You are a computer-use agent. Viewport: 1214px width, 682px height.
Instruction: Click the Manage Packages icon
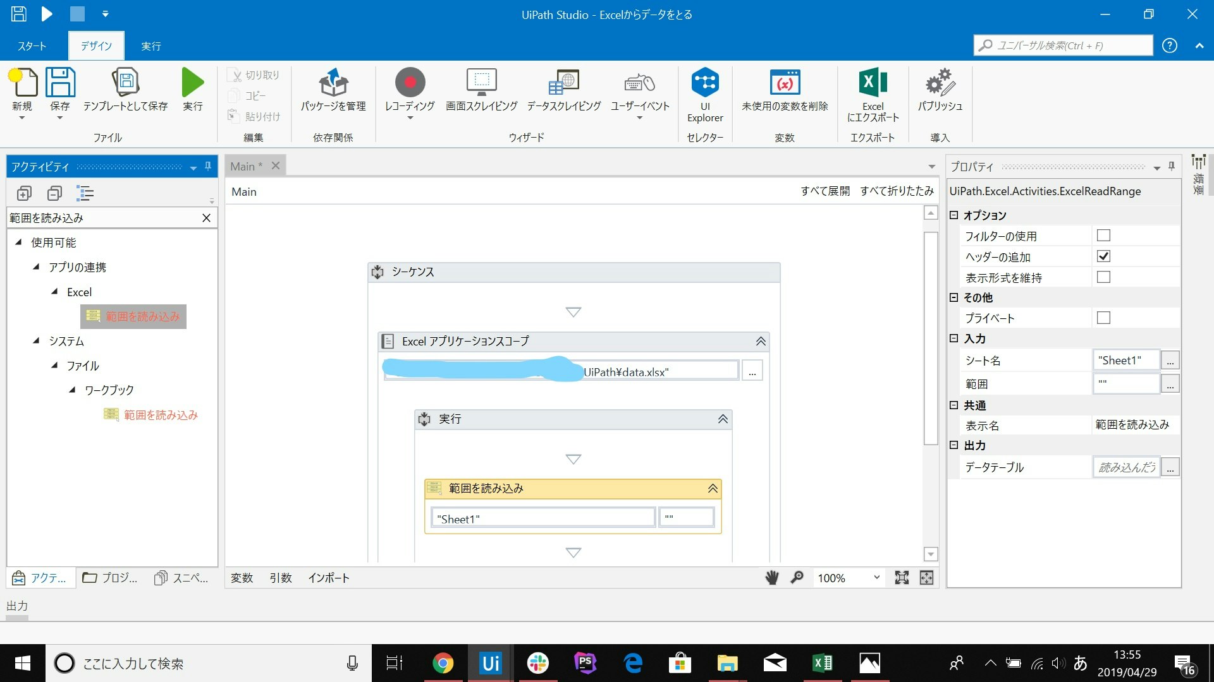click(x=333, y=83)
